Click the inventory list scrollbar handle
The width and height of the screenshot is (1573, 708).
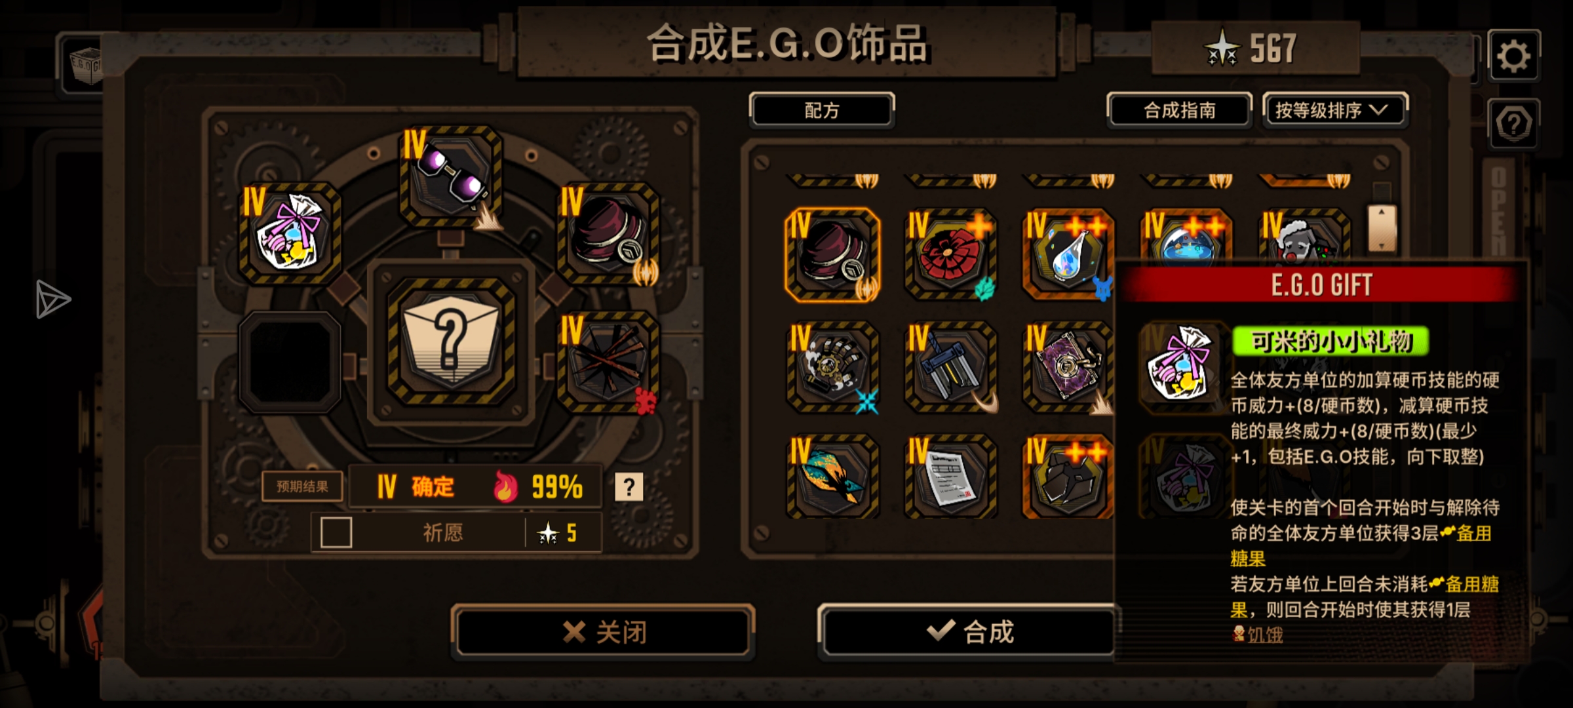1382,229
